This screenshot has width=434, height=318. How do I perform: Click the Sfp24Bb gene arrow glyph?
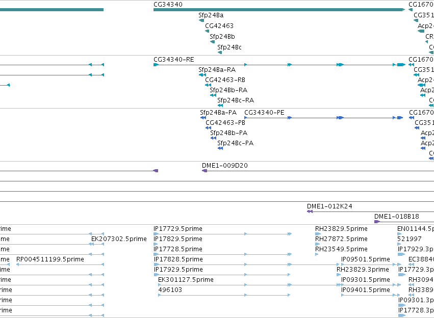pos(212,42)
